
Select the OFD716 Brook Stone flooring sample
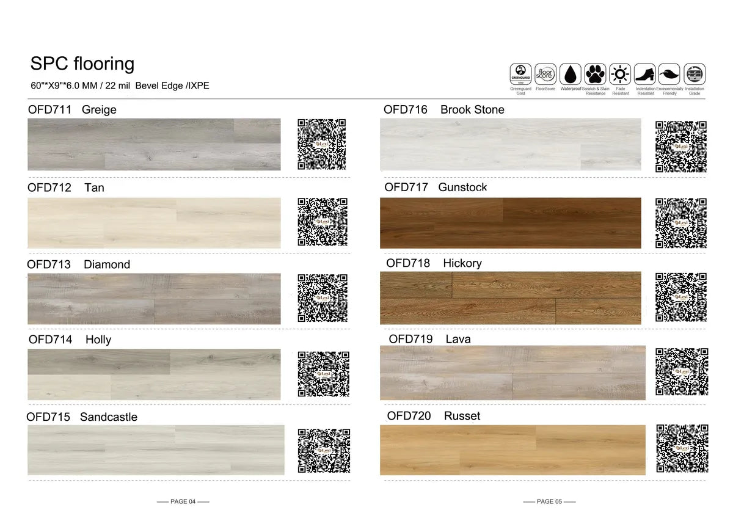tap(511, 144)
